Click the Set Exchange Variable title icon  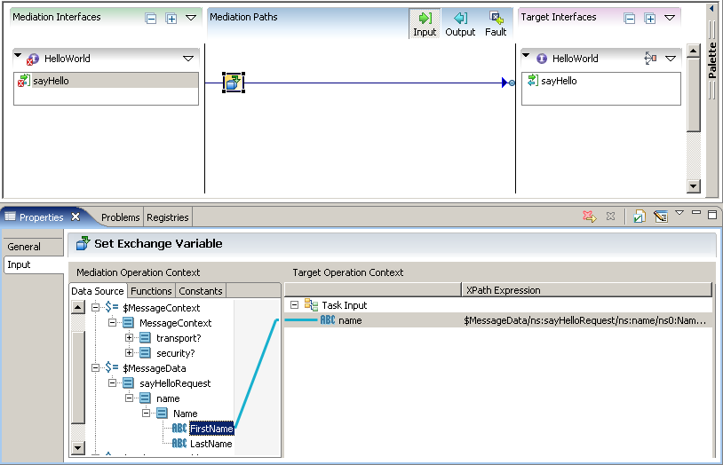tap(83, 243)
